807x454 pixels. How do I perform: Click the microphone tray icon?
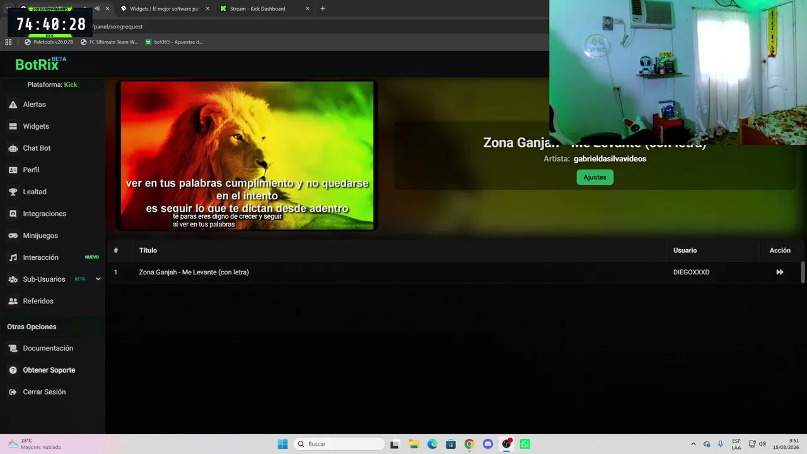pos(721,444)
